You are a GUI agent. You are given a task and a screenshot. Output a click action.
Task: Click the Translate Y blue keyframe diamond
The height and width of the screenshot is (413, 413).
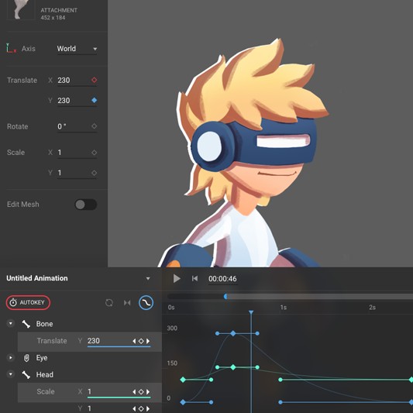click(94, 100)
